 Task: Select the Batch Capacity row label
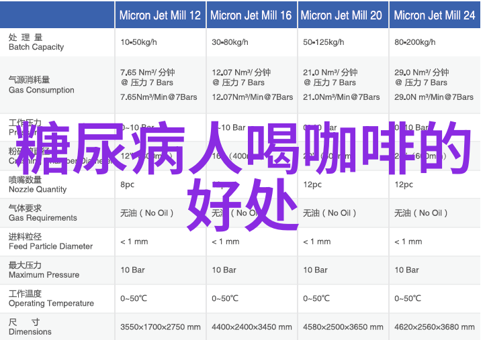(36, 42)
